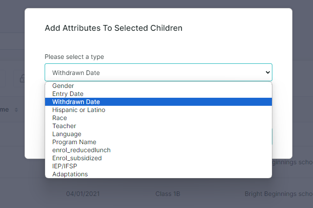313x208 pixels.
Task: Select Hispanic or Latino attribute
Action: [x=79, y=110]
